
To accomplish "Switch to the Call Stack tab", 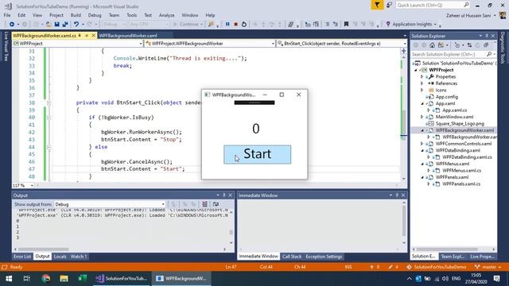I will (x=292, y=257).
